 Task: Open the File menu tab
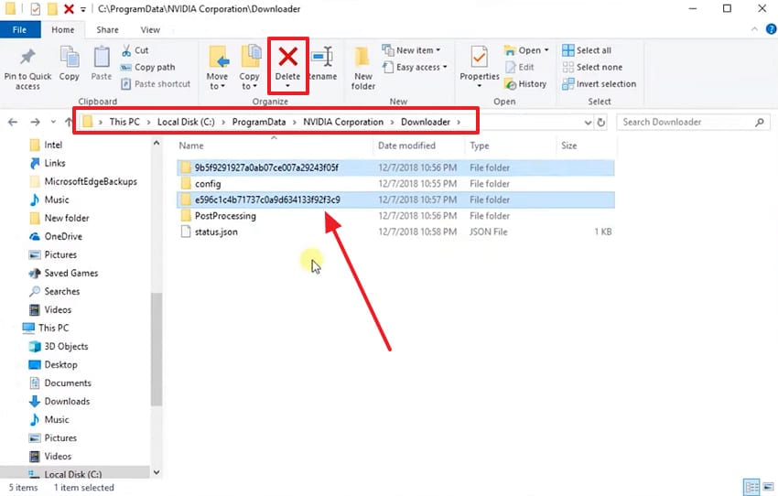(x=20, y=30)
